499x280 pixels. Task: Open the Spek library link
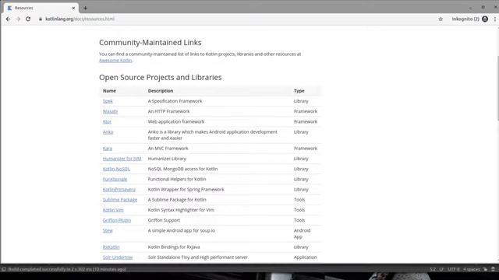108,101
